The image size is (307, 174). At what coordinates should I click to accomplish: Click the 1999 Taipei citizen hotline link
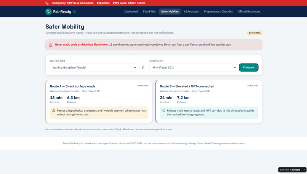pos(129,3)
